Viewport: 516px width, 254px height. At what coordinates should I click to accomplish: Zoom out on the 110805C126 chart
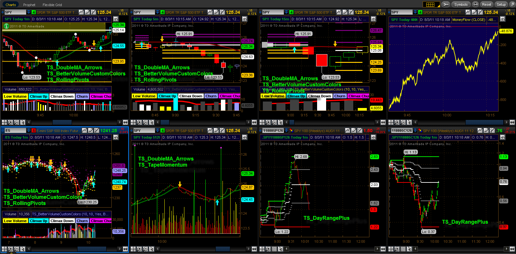pyautogui.click(x=403, y=249)
